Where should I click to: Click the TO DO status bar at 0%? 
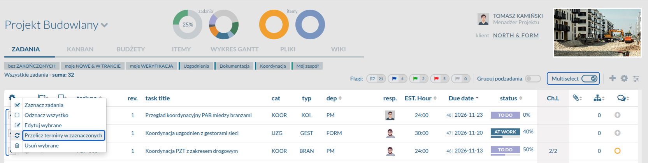[505, 116]
